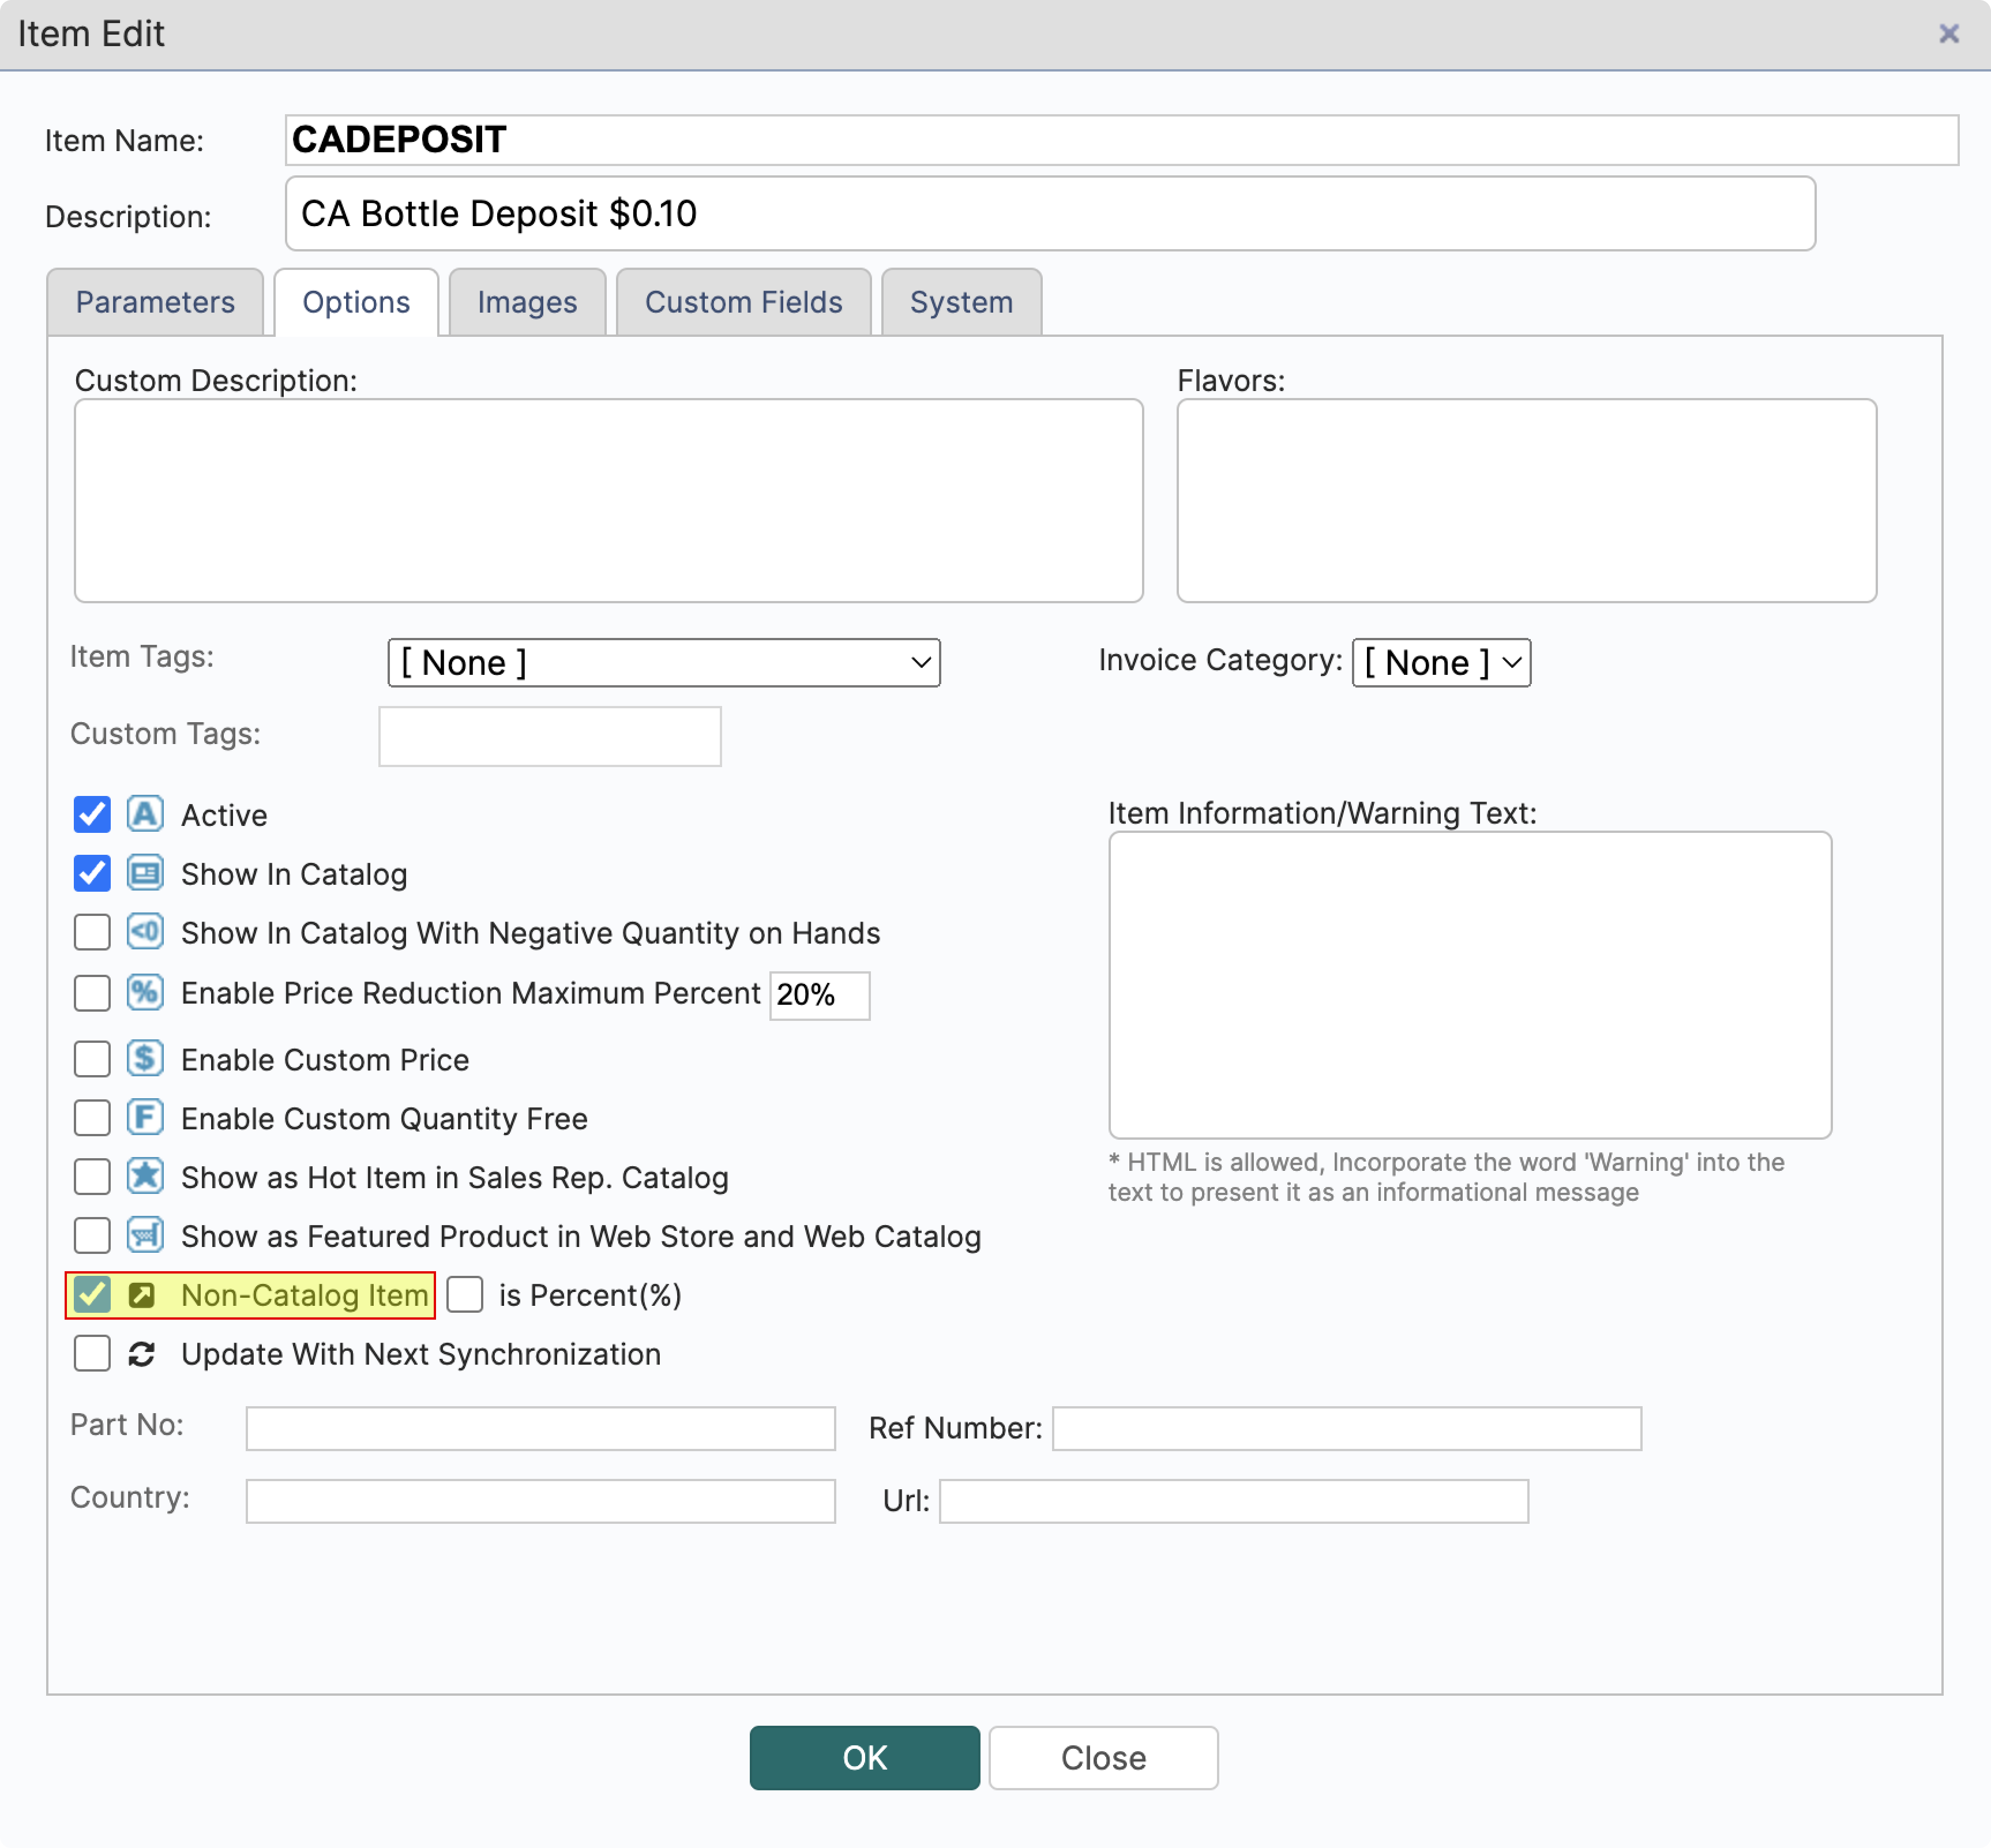Click the Active 'A' icon
1991x1848 pixels.
[x=145, y=815]
